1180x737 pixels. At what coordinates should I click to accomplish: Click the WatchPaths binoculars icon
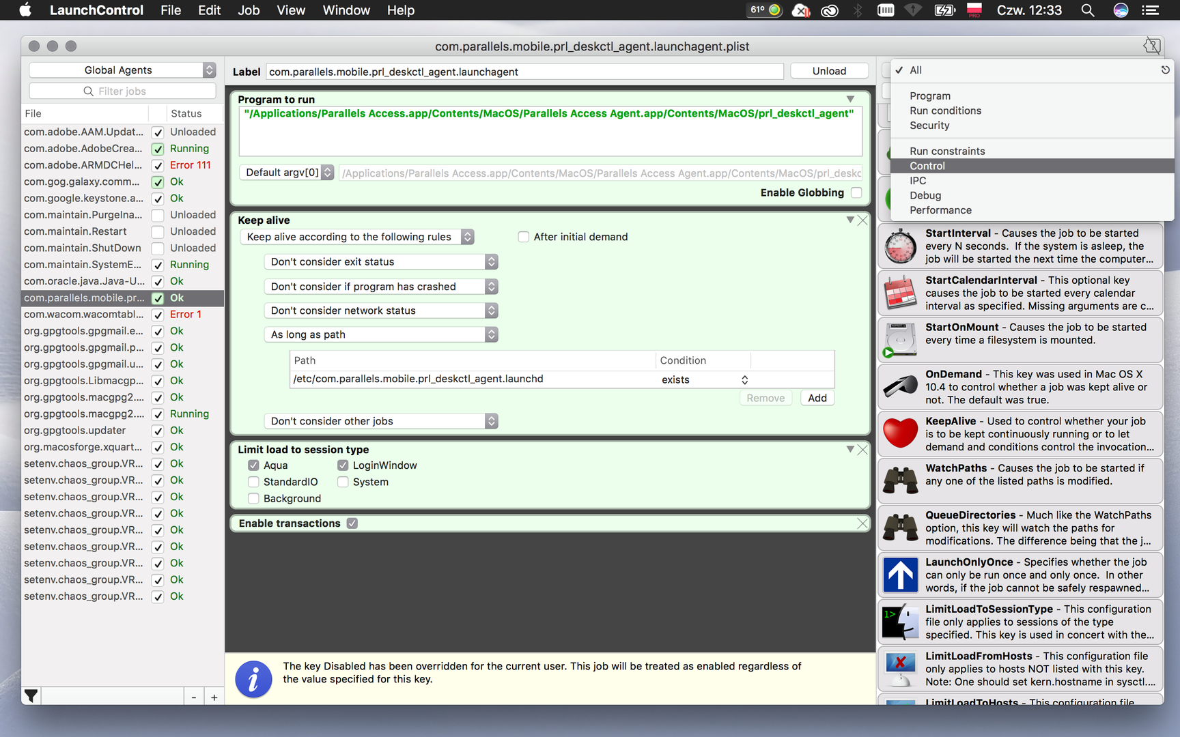coord(900,481)
